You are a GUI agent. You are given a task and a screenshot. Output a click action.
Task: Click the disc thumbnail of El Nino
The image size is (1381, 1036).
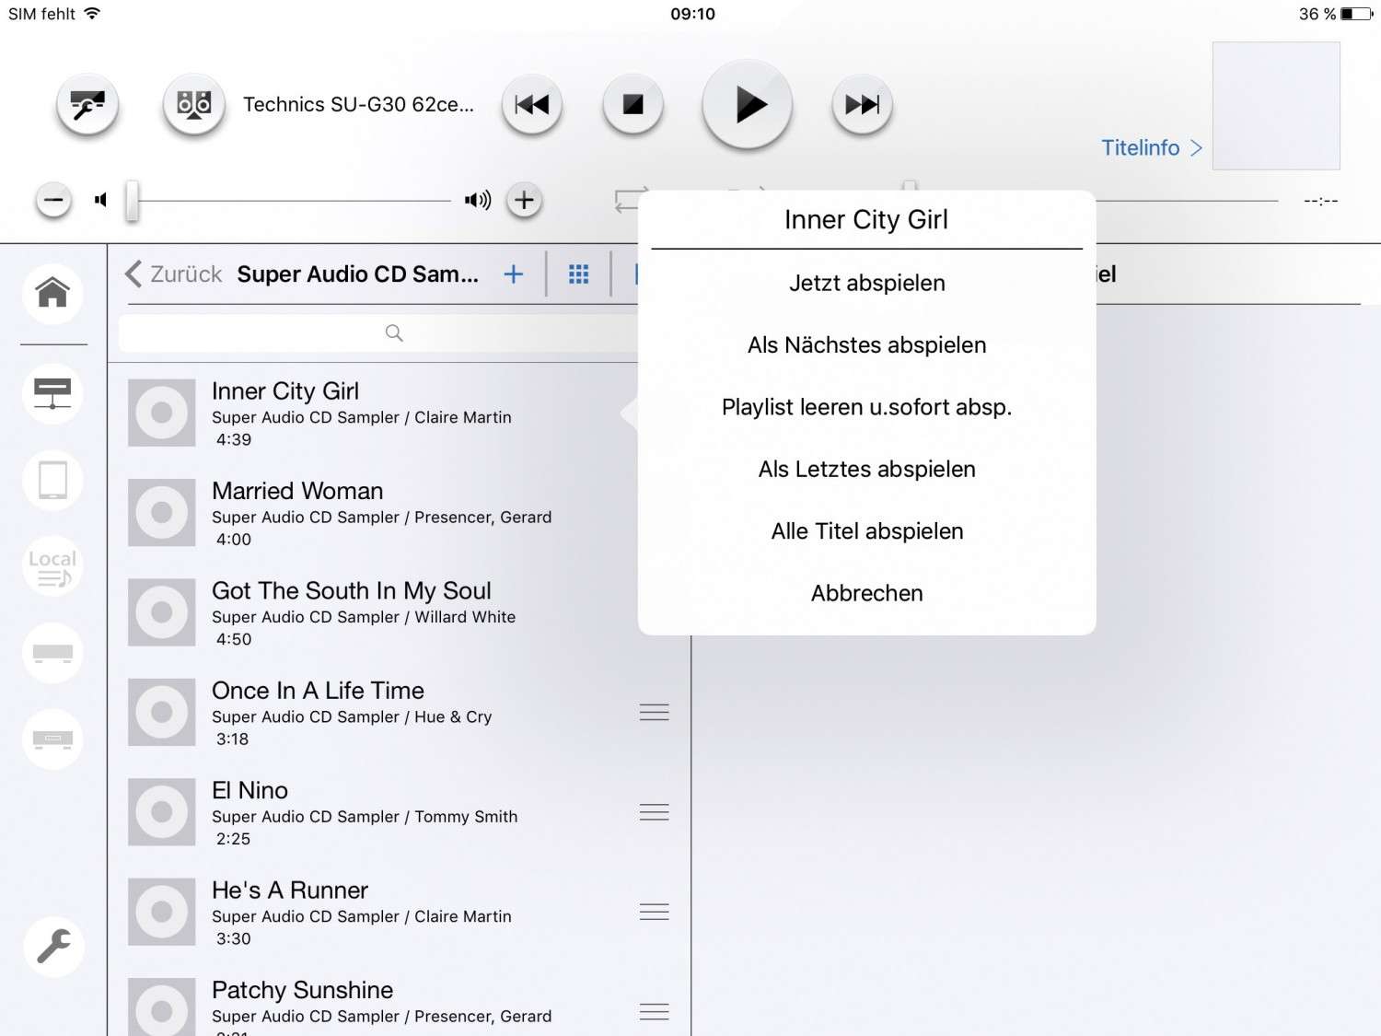[x=162, y=812]
